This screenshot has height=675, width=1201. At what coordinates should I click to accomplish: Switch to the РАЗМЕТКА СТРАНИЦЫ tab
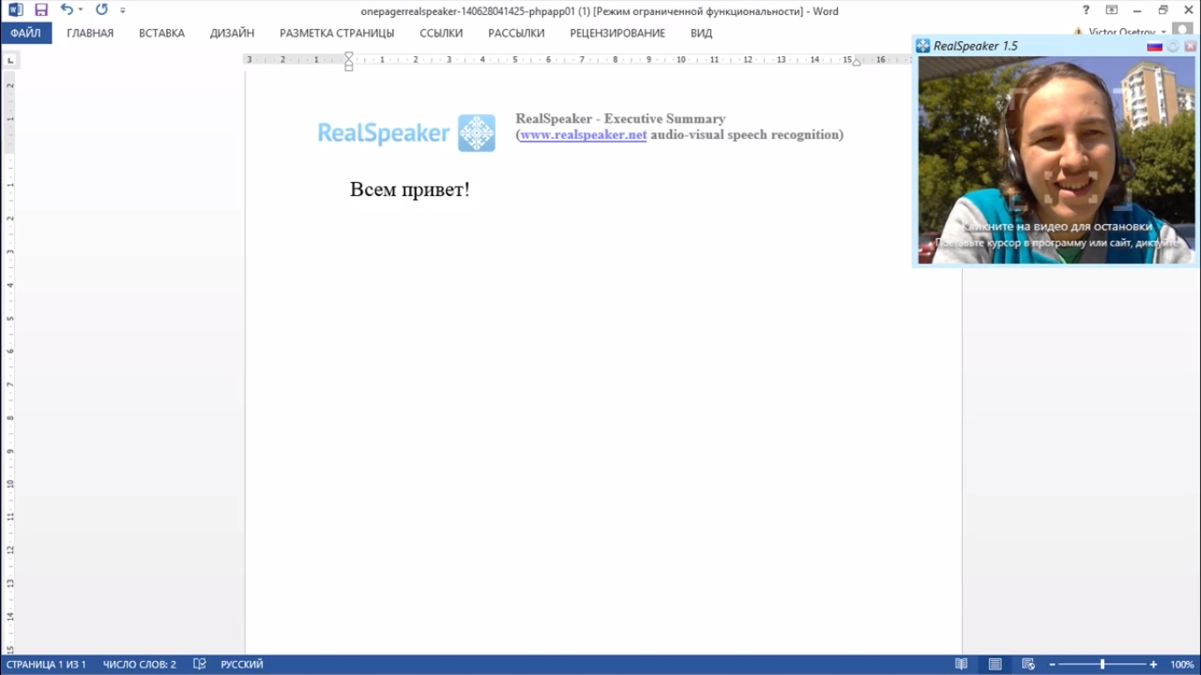[x=337, y=33]
